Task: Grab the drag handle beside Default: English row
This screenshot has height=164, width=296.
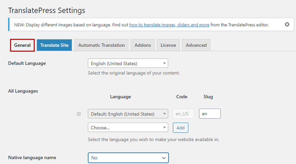Action: [79, 114]
